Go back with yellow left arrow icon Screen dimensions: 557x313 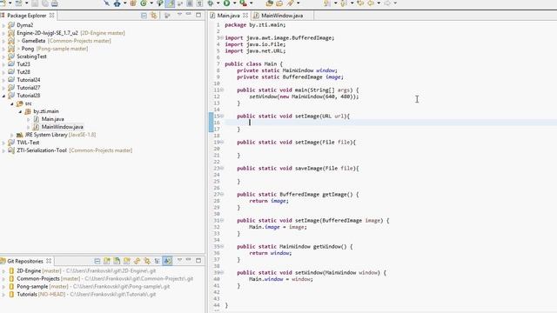371,3
